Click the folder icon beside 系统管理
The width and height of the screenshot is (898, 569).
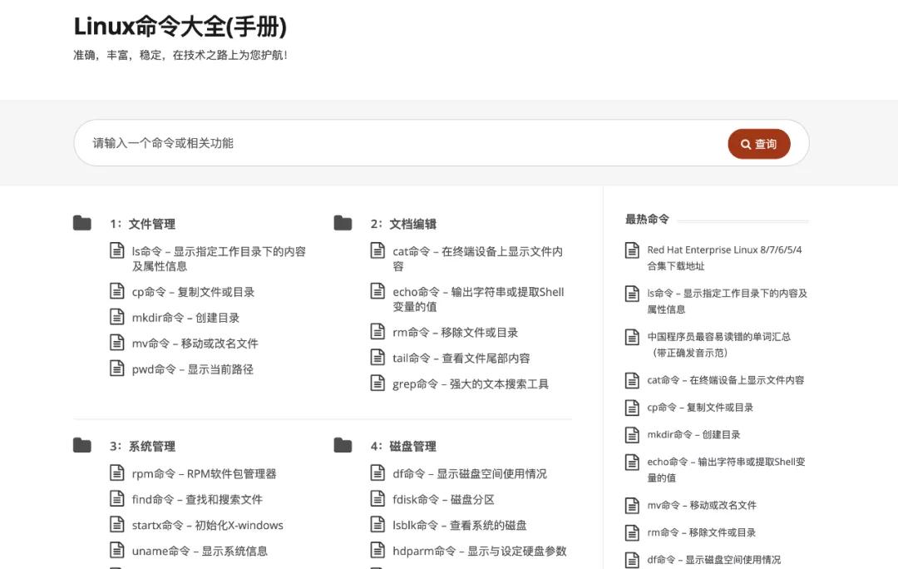click(x=81, y=445)
